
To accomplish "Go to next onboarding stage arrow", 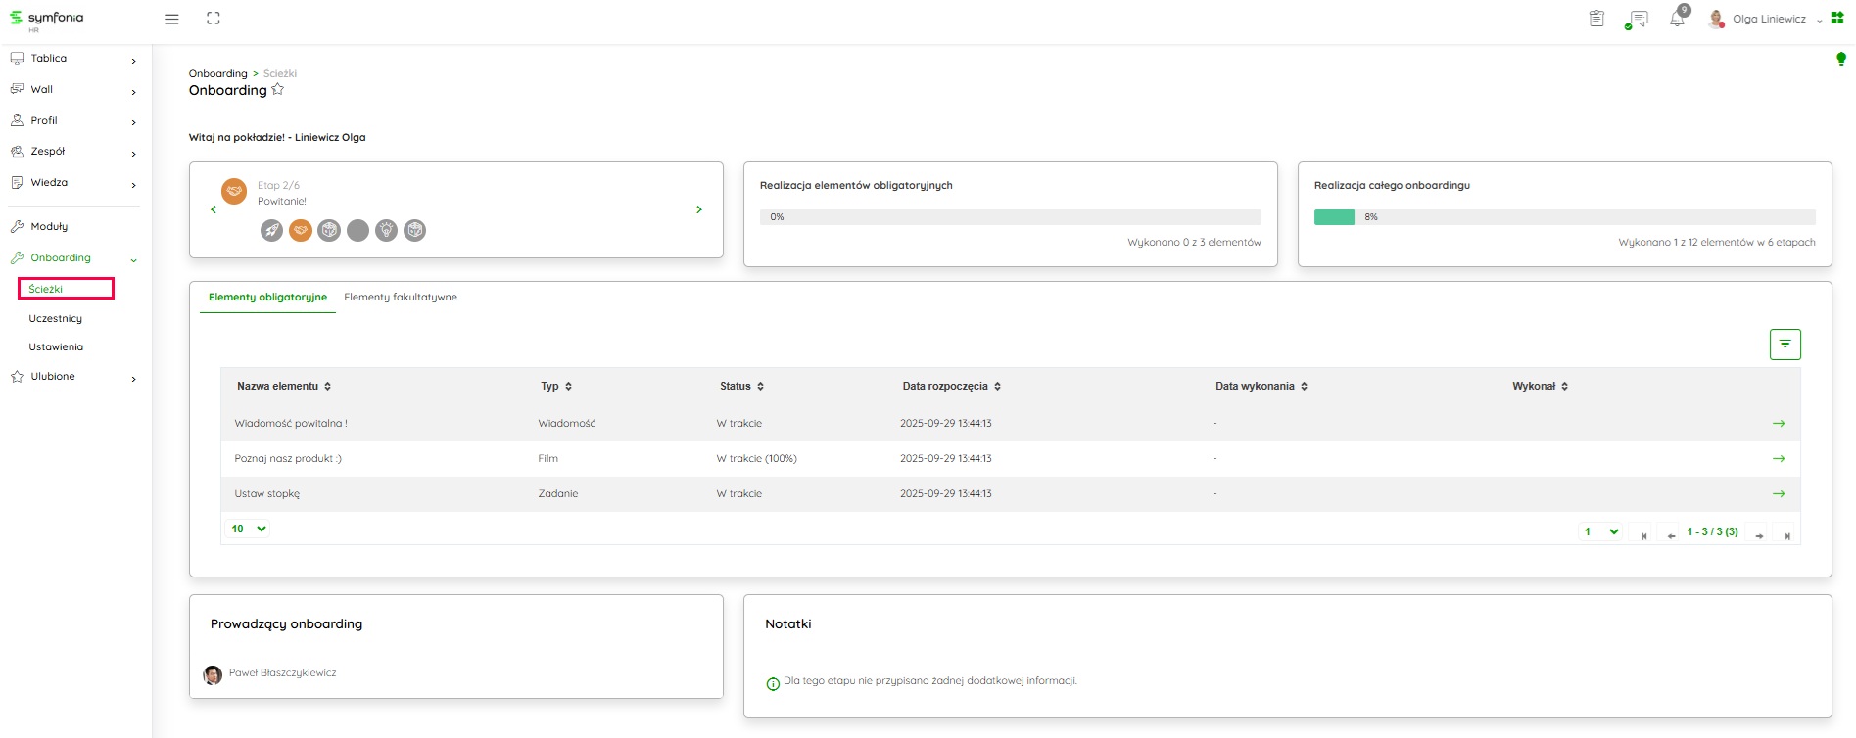I will [x=699, y=209].
